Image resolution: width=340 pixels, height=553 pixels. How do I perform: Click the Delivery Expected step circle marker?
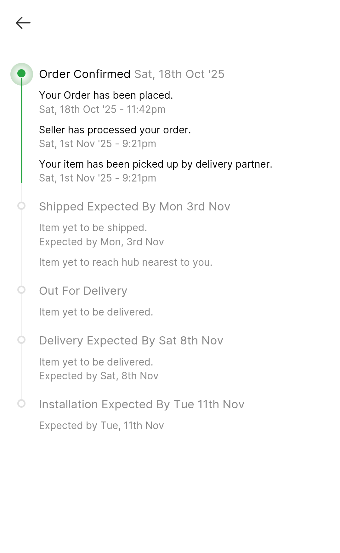click(21, 340)
